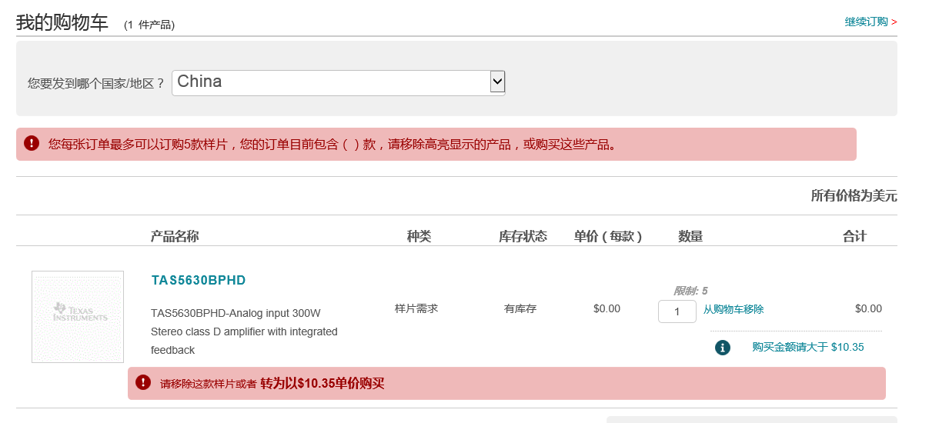This screenshot has width=939, height=423.
Task: Click the 您要发到哪个国家/地区？ label
Action: 96,83
